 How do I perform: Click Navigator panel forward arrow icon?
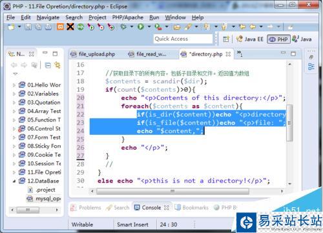(x=24, y=65)
